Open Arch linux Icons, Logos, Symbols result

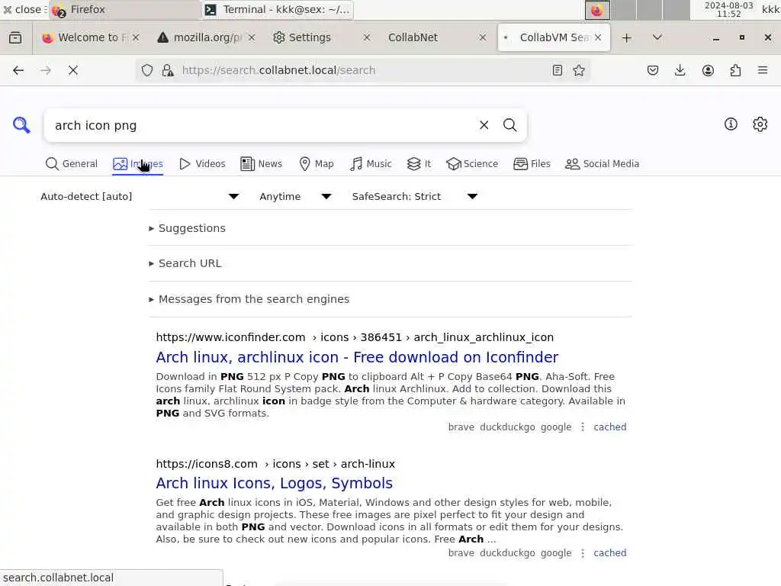click(x=275, y=483)
